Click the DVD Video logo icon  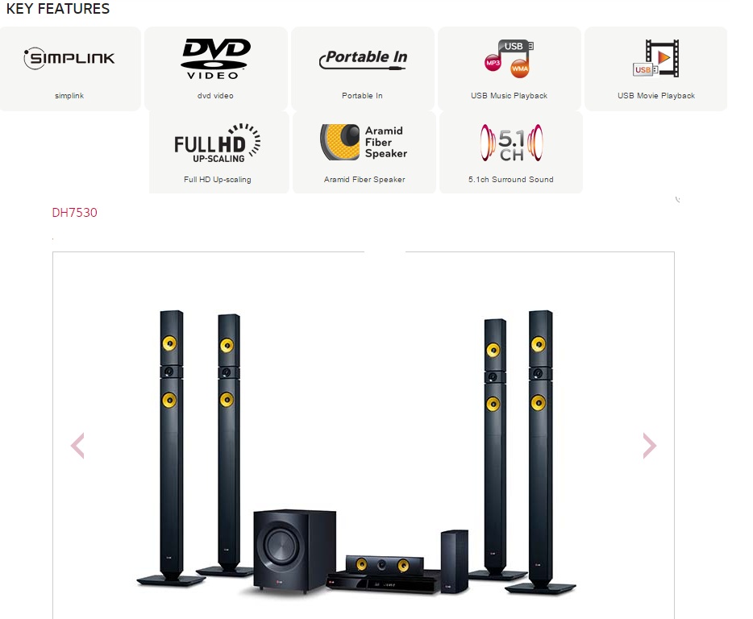(x=215, y=59)
